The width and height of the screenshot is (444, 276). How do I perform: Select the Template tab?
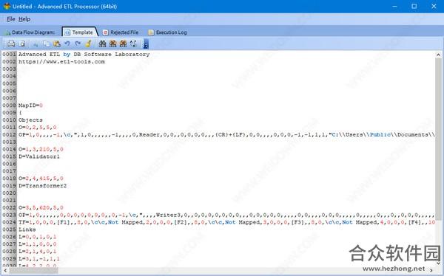click(x=79, y=32)
